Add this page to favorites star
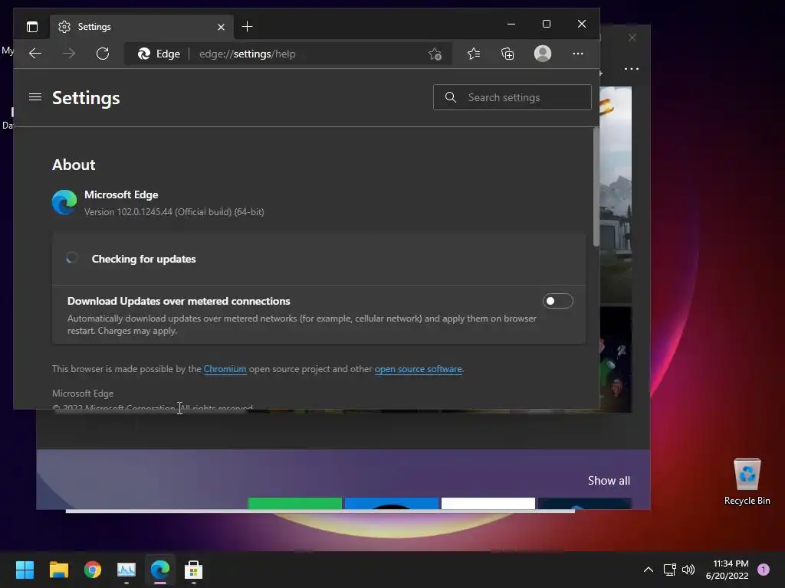The width and height of the screenshot is (785, 588). click(x=435, y=54)
